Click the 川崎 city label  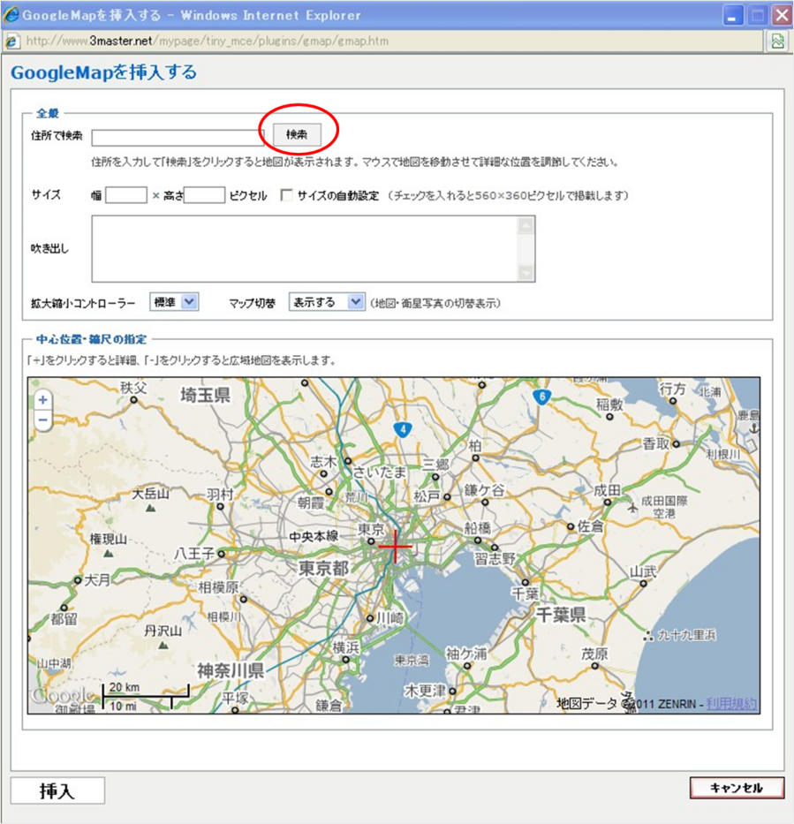point(389,618)
